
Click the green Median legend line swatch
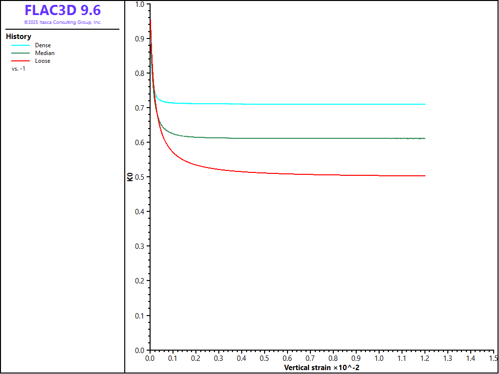pos(20,53)
